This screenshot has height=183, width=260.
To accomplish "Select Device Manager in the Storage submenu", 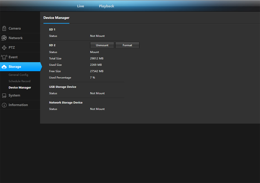I will tap(20, 87).
